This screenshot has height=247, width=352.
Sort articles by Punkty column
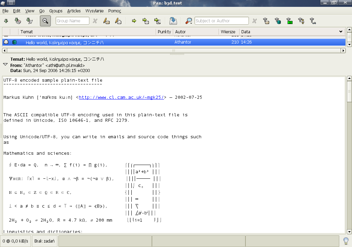pyautogui.click(x=164, y=32)
